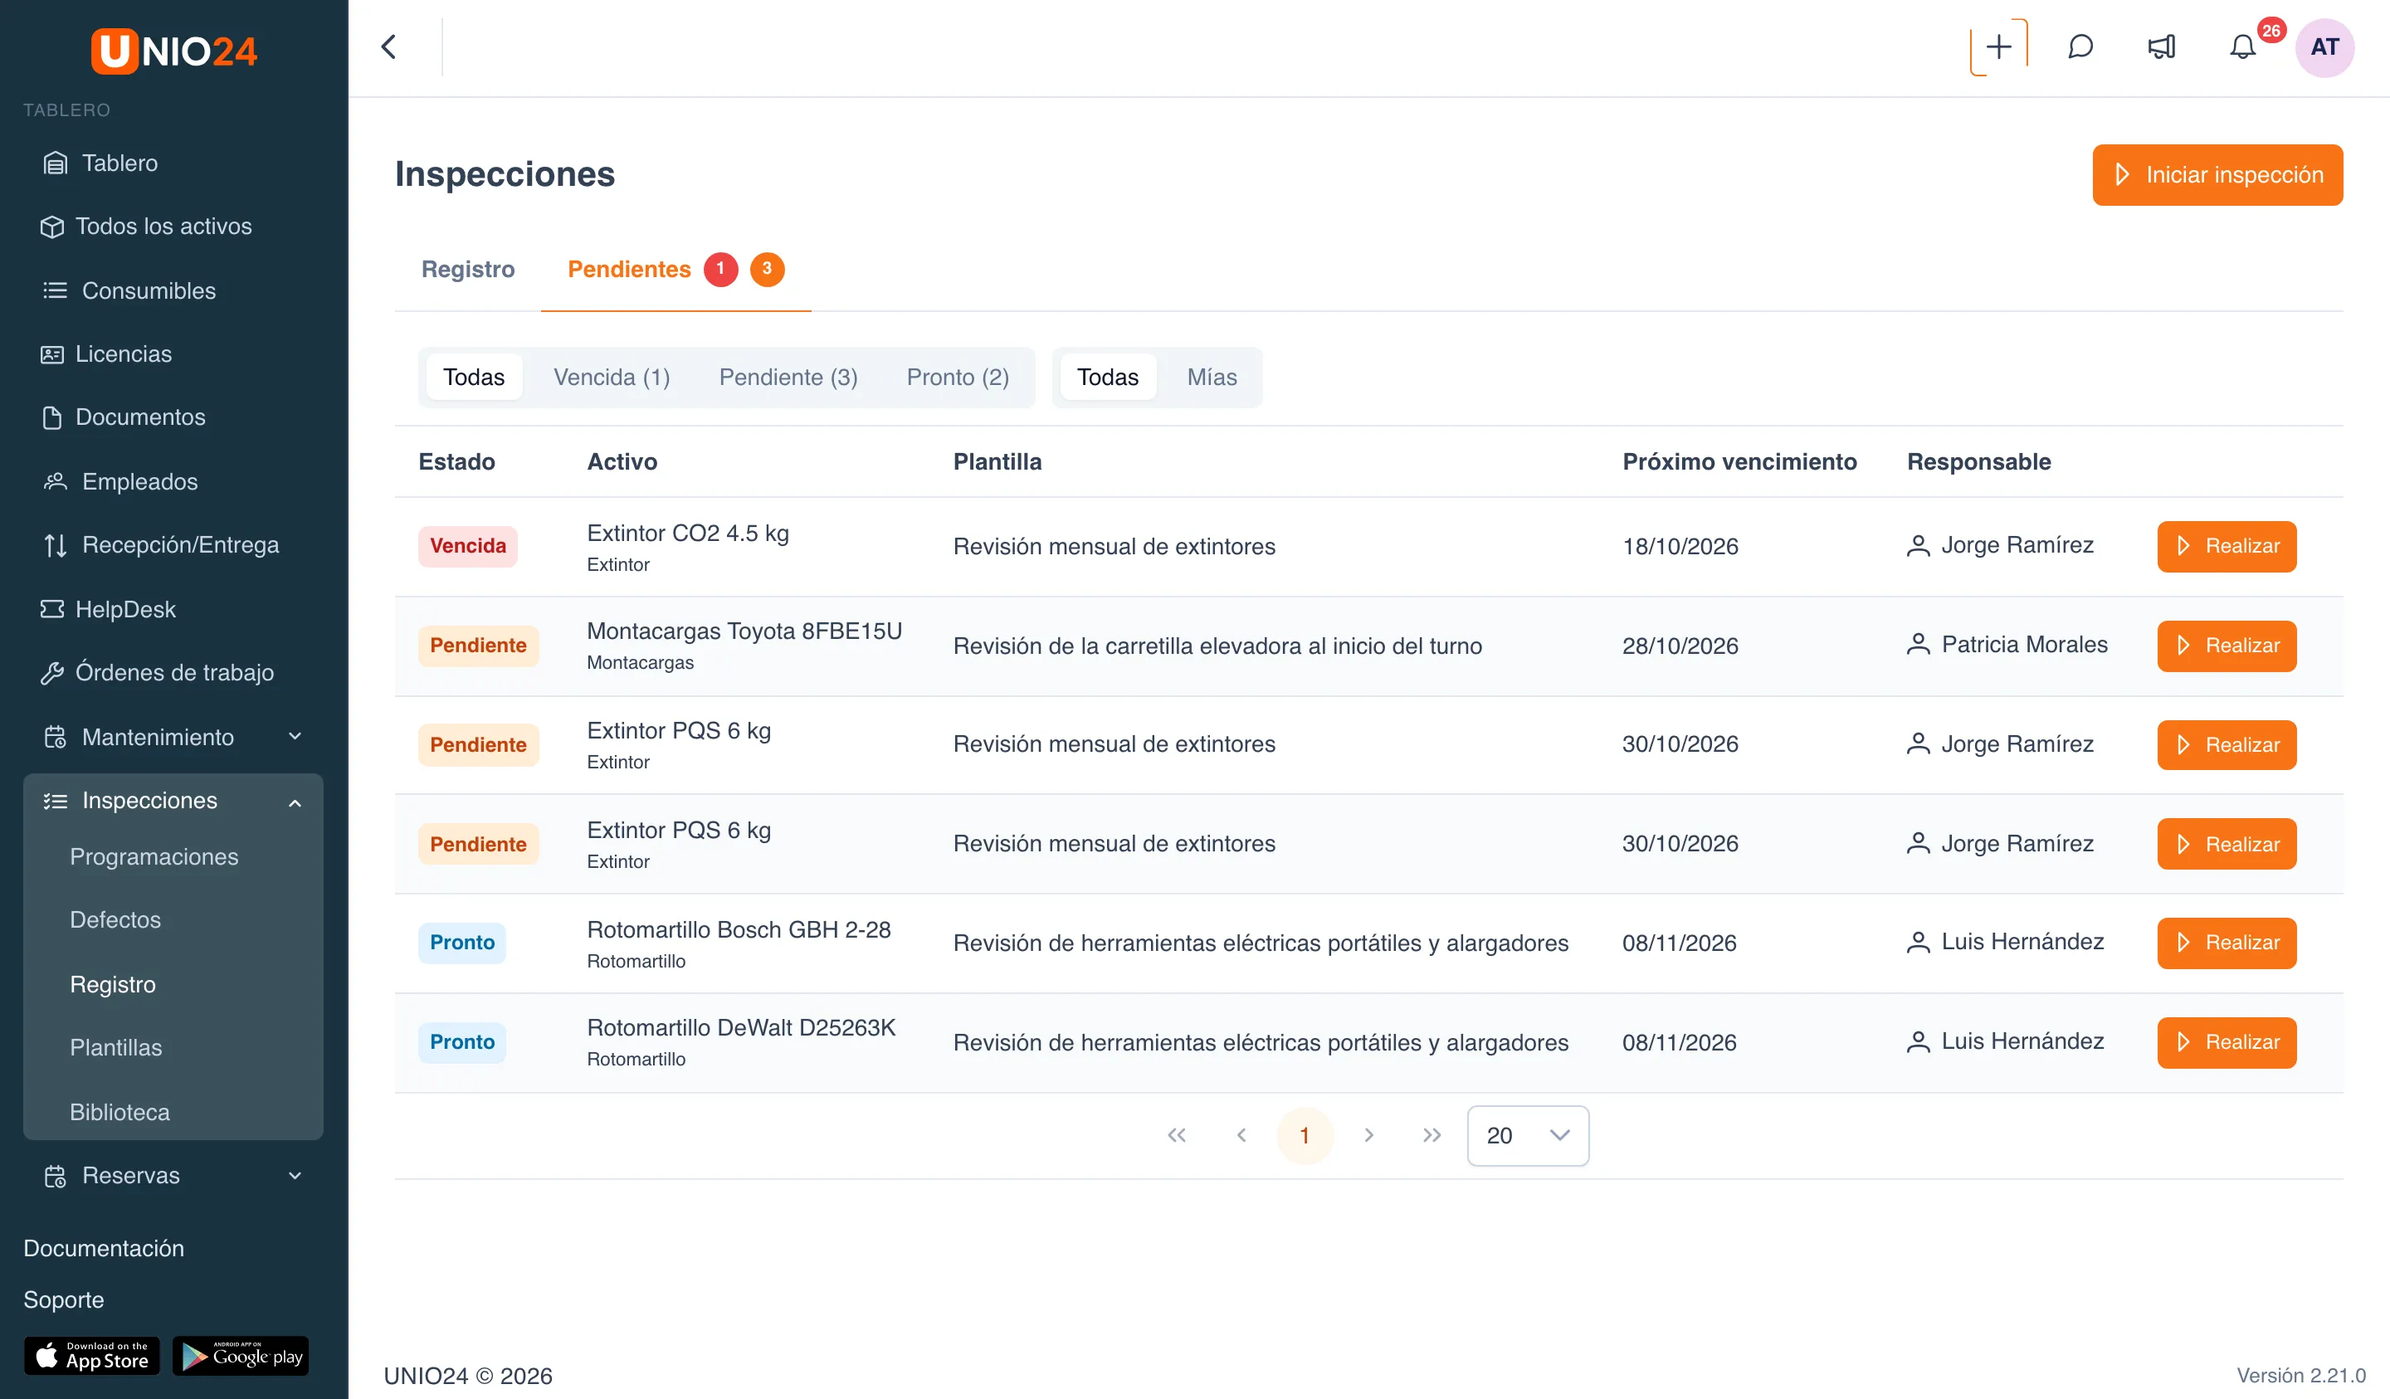Jump to last page double arrow
Image resolution: width=2390 pixels, height=1399 pixels.
click(1432, 1135)
